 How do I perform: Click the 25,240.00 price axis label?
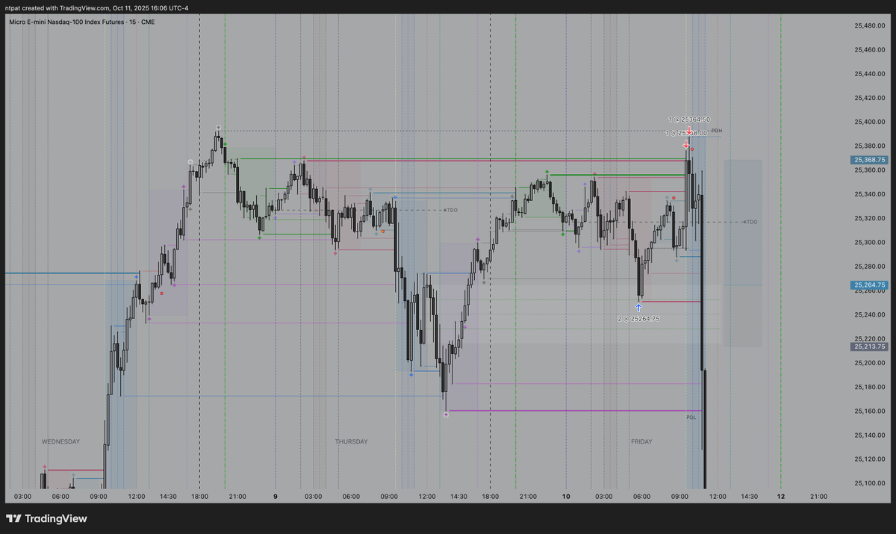click(x=869, y=314)
